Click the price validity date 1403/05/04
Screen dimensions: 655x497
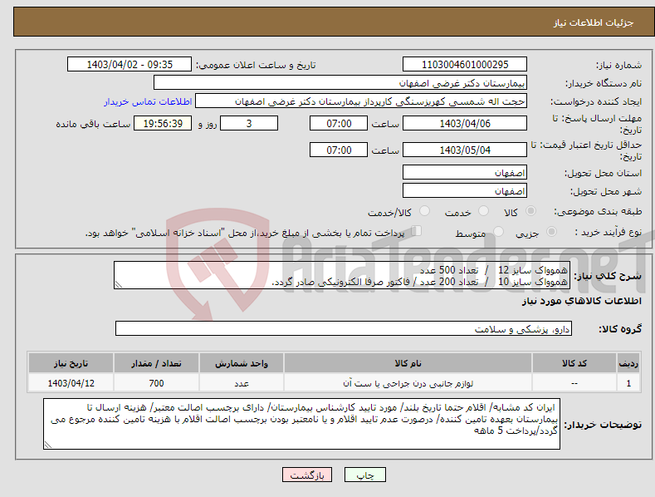(465, 150)
